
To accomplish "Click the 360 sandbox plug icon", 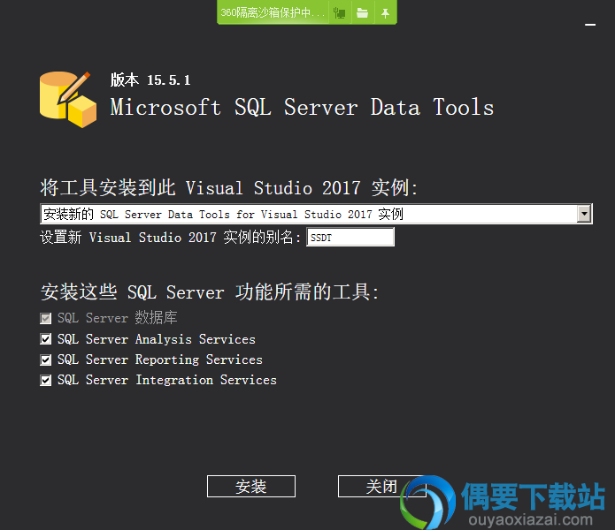I will (x=340, y=13).
